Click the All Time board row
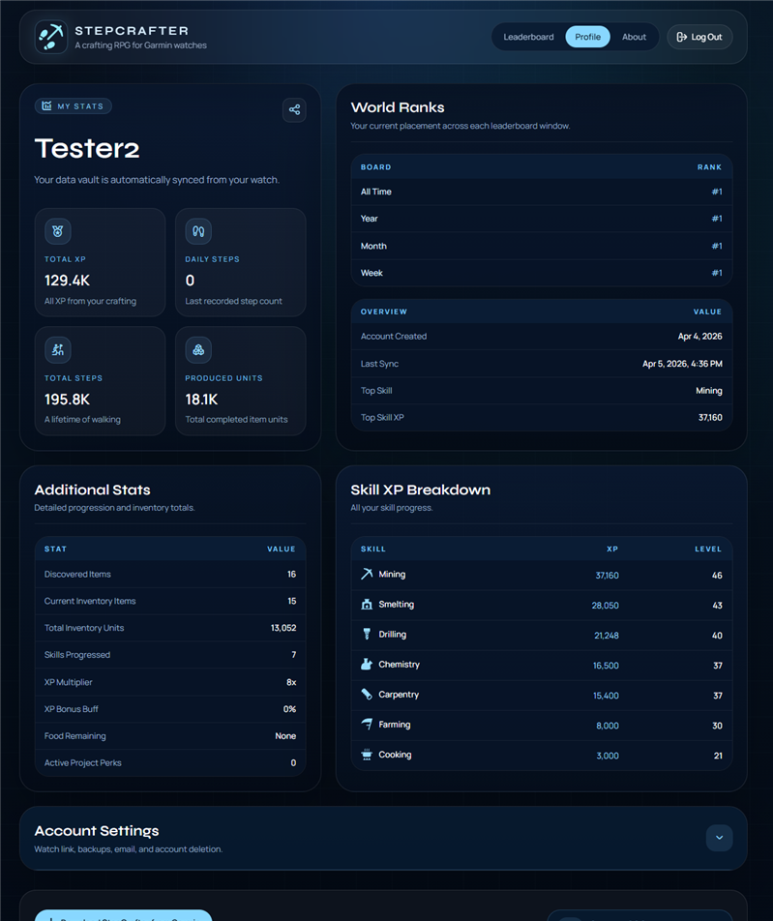The width and height of the screenshot is (773, 921). tap(542, 192)
